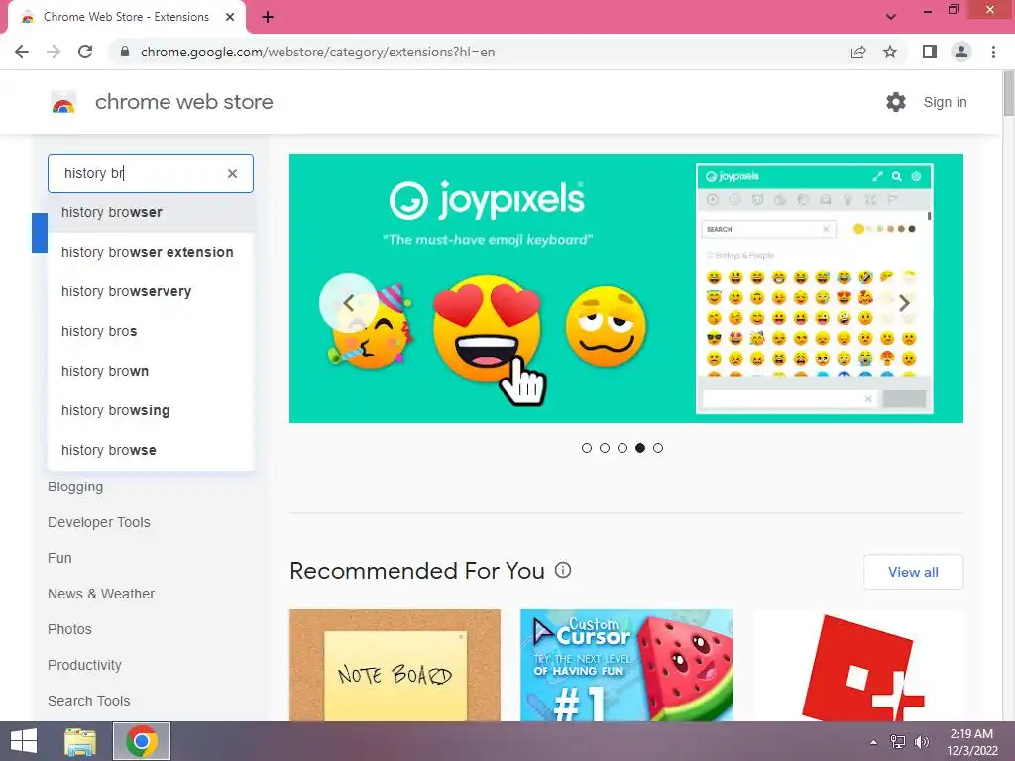Open File Explorer from the taskbar
Screen dimensions: 1015x761
tap(80, 741)
